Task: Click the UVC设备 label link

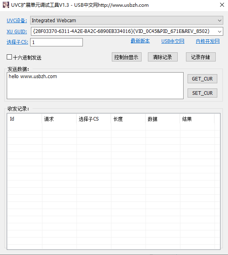Action: click(17, 21)
